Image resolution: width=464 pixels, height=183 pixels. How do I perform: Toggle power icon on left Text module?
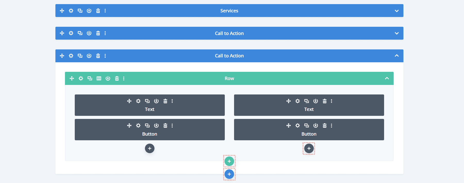156,101
